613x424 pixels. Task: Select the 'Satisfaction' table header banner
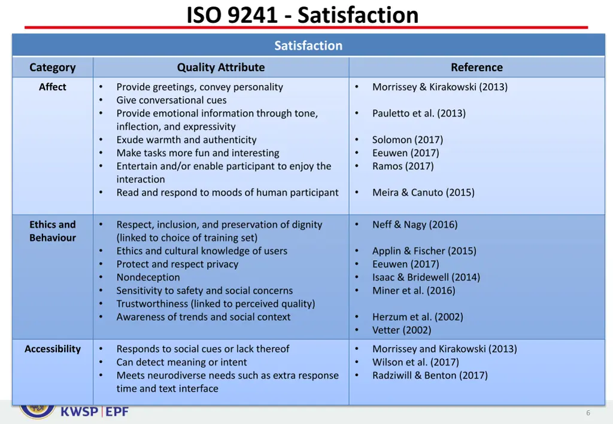click(x=308, y=45)
